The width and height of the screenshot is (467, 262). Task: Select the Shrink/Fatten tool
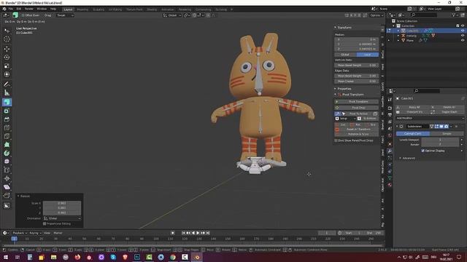click(x=7, y=178)
